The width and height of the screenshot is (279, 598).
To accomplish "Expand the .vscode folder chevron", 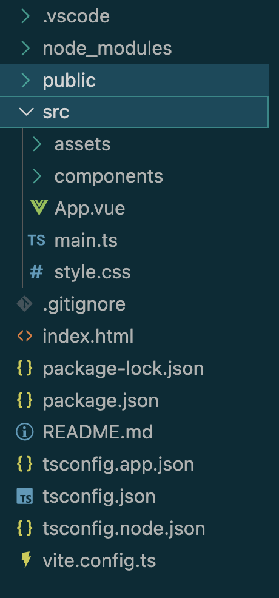I will pyautogui.click(x=25, y=16).
